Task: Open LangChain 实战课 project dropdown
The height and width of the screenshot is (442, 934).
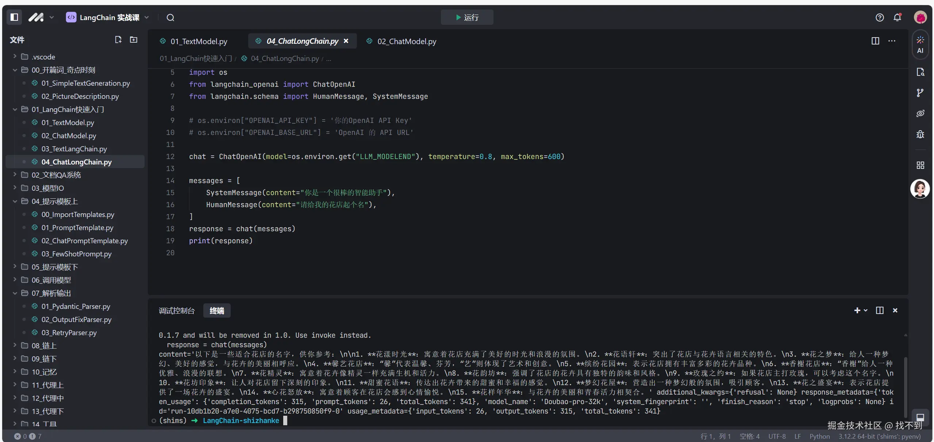Action: (108, 17)
